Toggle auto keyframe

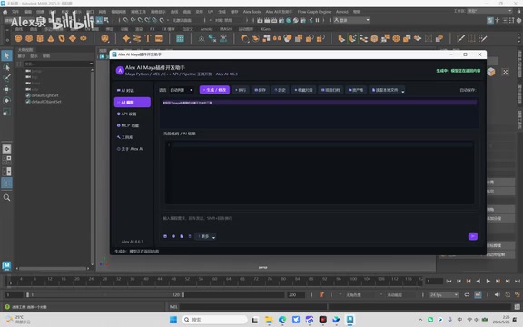pyautogui.click(x=508, y=294)
